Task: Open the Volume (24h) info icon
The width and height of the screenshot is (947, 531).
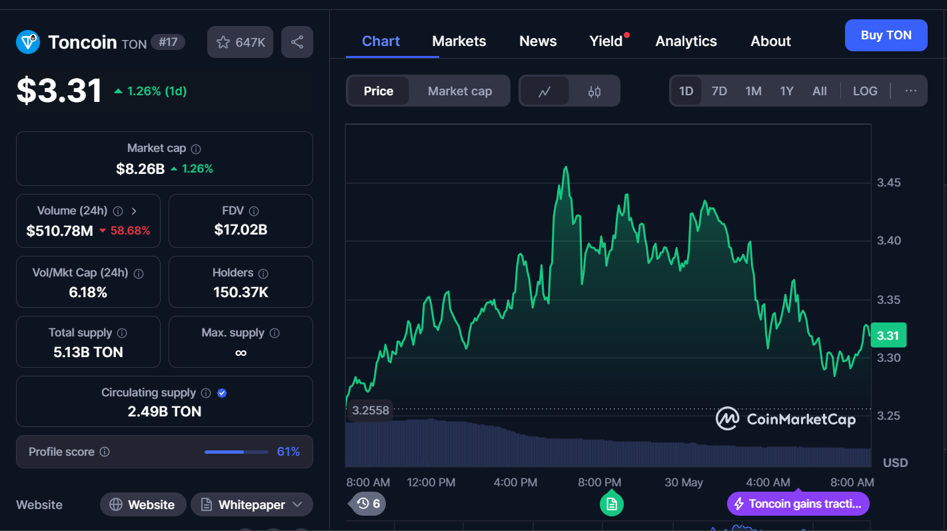Action: click(x=118, y=211)
